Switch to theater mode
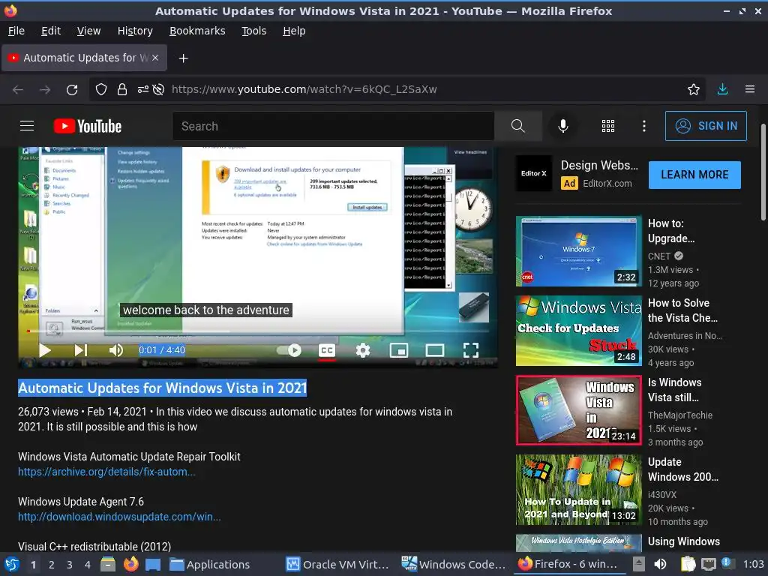Screen dimensions: 768x576 pos(435,350)
